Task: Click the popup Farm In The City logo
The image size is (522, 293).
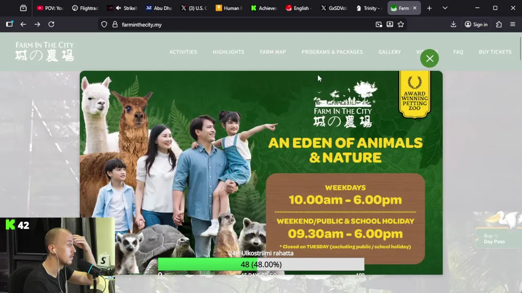Action: tap(343, 104)
